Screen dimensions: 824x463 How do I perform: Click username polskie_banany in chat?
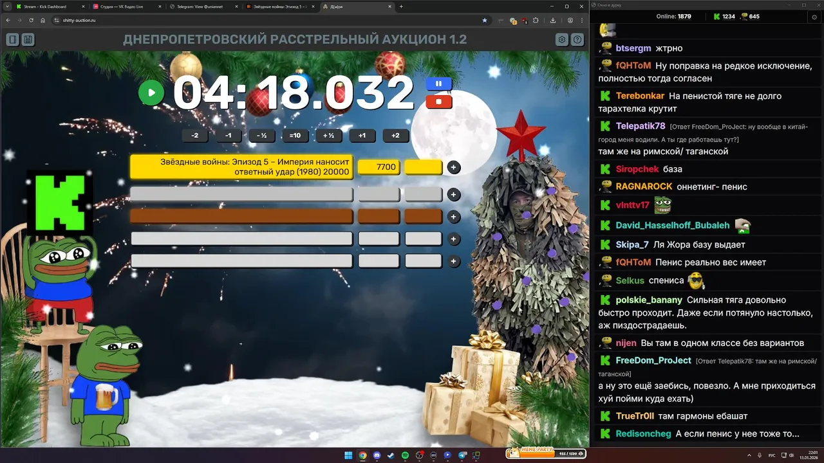click(649, 300)
